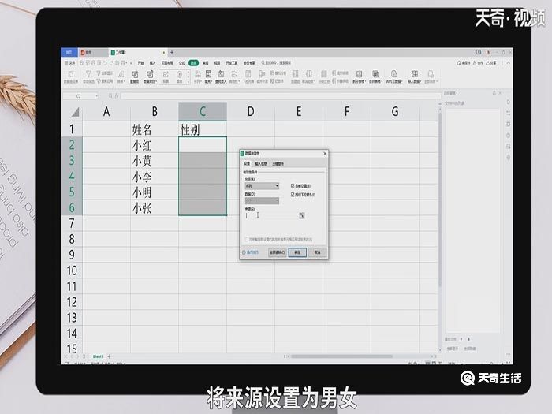Image resolution: width=552 pixels, height=414 pixels.
Task: Click the Cancel button in dialog
Action: pyautogui.click(x=318, y=252)
